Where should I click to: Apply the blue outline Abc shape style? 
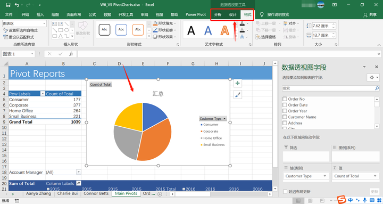(x=121, y=30)
